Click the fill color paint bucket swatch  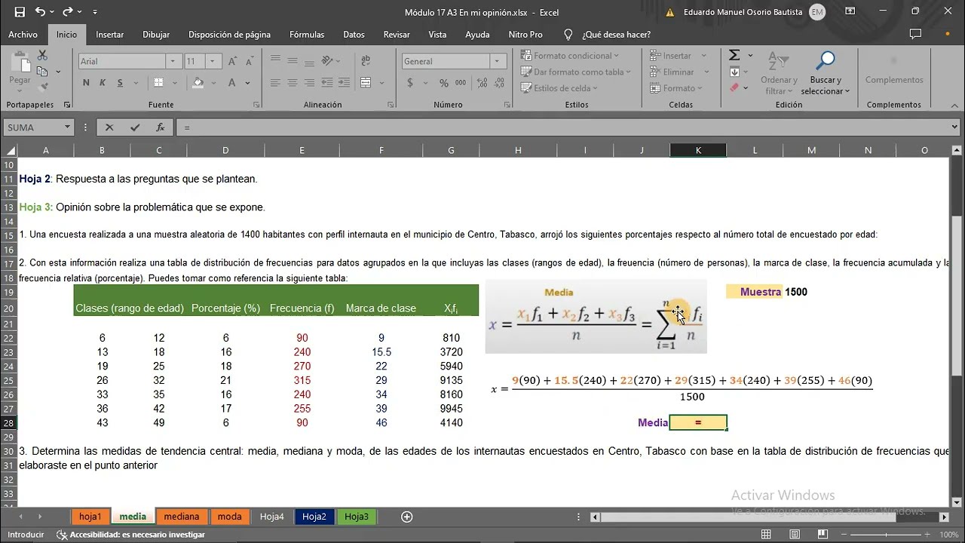click(x=198, y=83)
